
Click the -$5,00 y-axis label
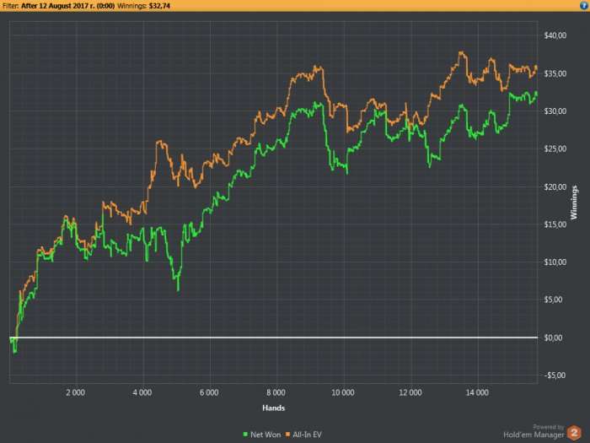coord(556,375)
